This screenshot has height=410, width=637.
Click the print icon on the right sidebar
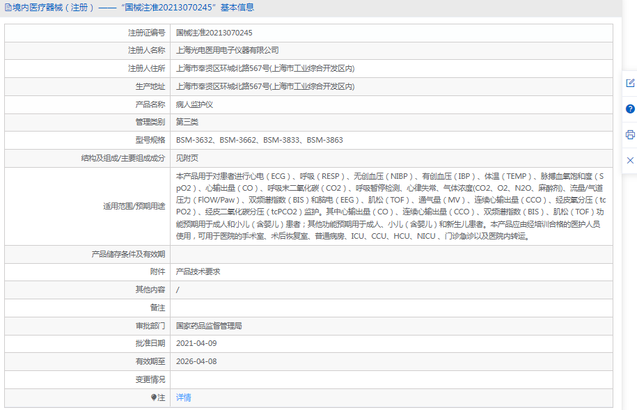[x=630, y=134]
